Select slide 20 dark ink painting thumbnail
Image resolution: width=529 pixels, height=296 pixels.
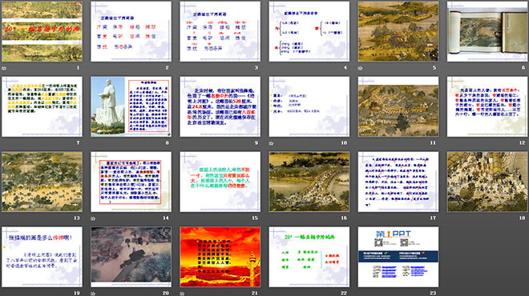(x=131, y=257)
